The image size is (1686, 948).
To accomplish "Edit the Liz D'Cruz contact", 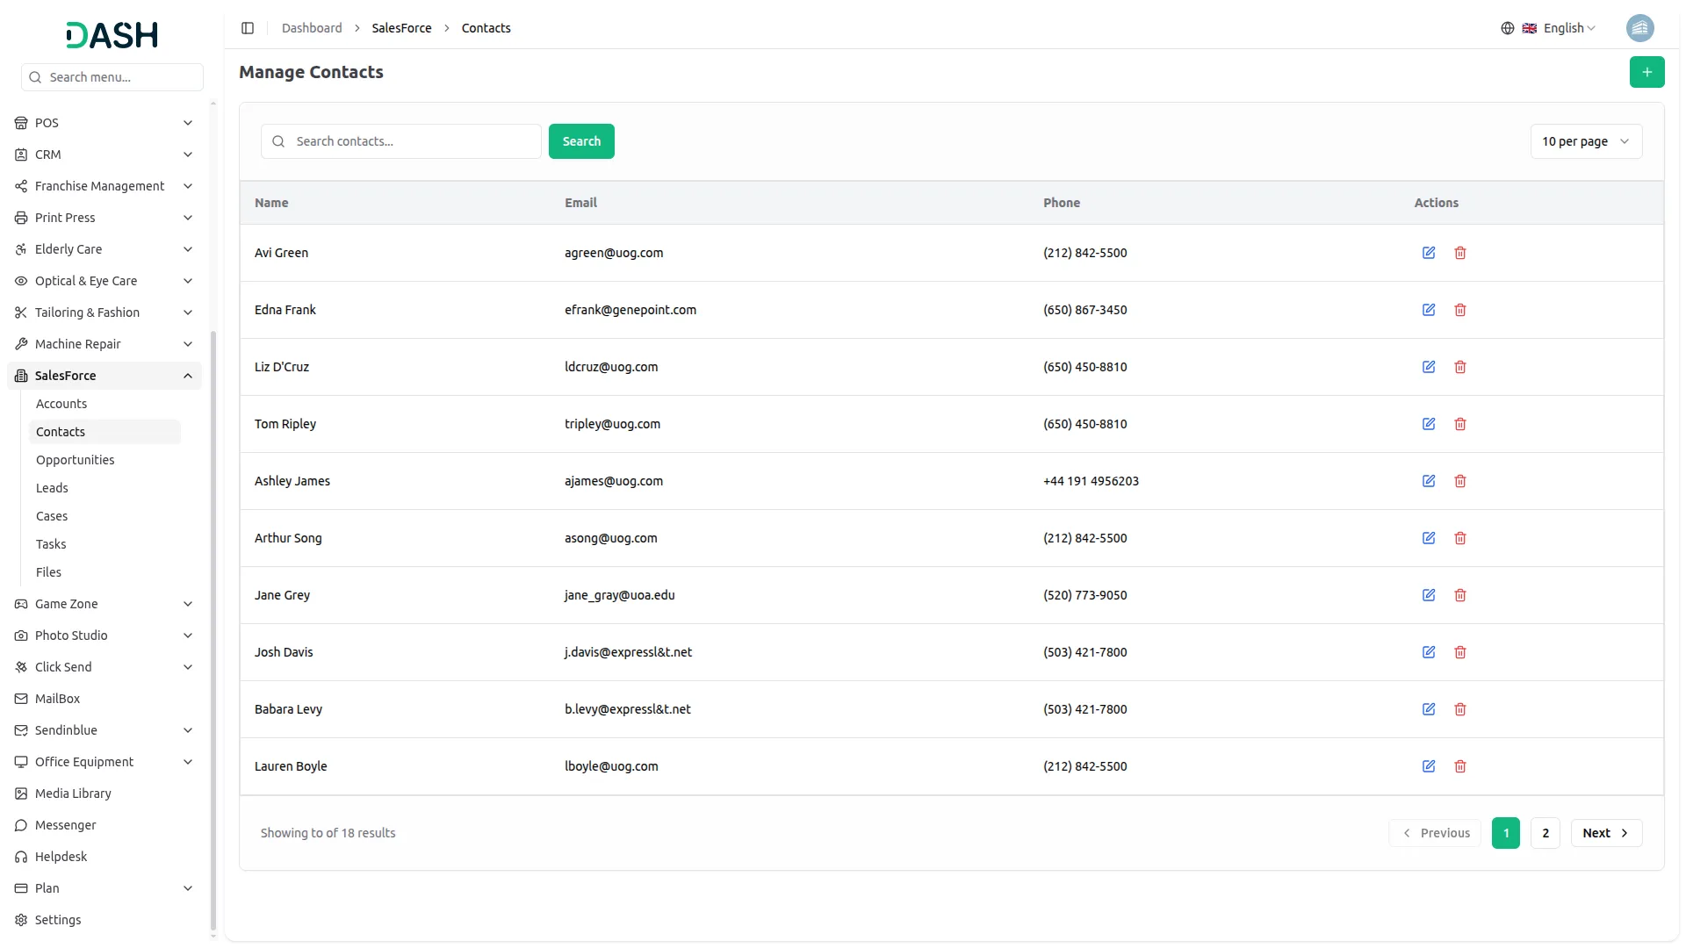I will [x=1429, y=367].
